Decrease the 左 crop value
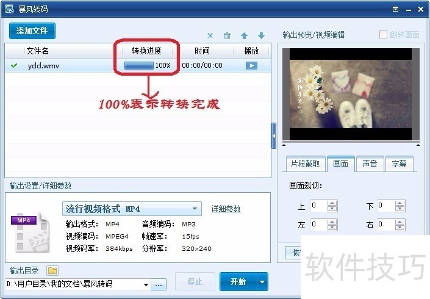Image resolution: width=430 pixels, height=299 pixels. 332,228
